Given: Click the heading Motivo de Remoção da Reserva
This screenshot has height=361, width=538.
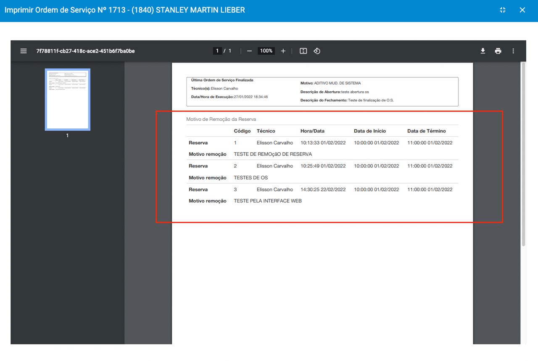Looking at the screenshot, I should (221, 119).
